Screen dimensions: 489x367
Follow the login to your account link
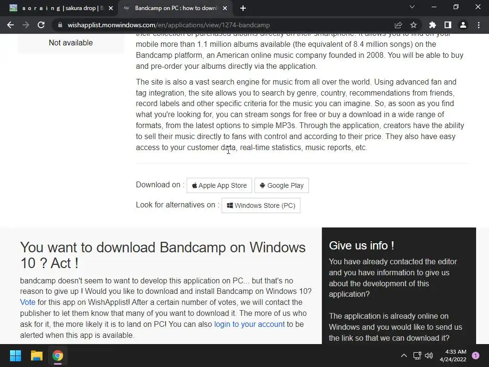[x=249, y=324]
